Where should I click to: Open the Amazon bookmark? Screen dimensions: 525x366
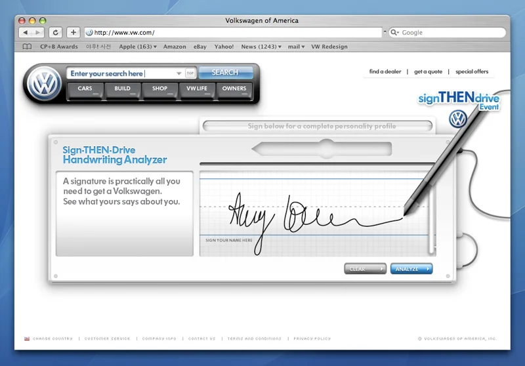pos(175,47)
